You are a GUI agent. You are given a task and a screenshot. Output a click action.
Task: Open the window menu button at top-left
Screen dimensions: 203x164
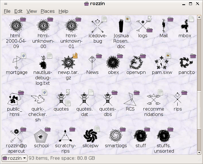[x=6, y=4]
